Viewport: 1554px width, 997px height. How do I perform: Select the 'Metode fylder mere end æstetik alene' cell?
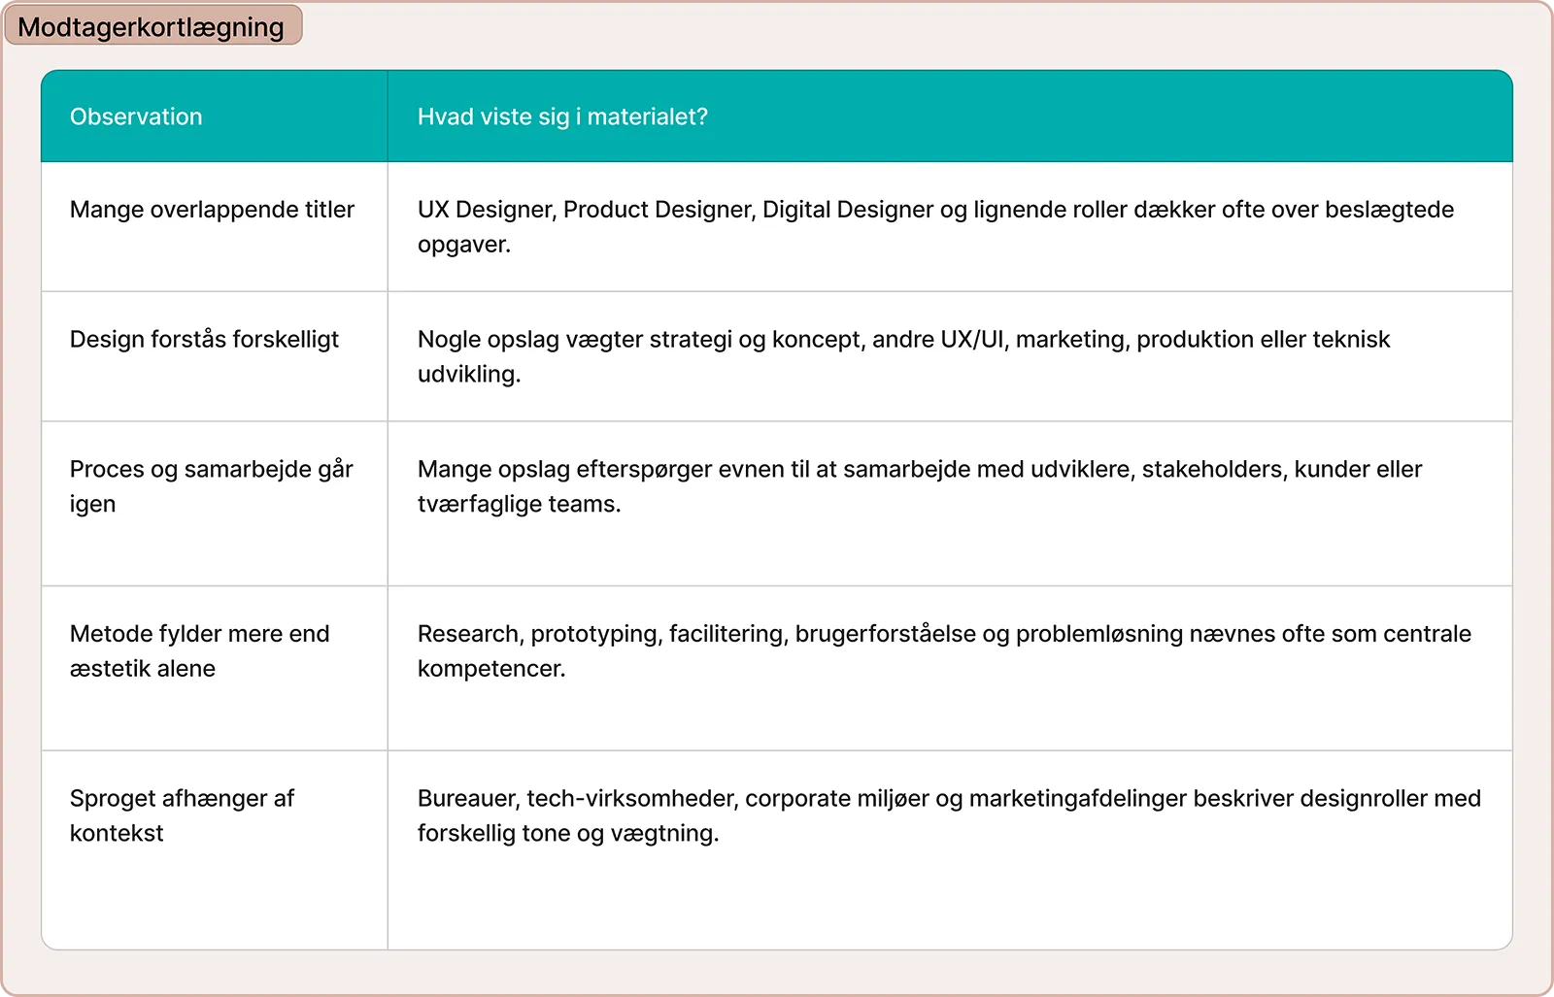click(x=215, y=669)
